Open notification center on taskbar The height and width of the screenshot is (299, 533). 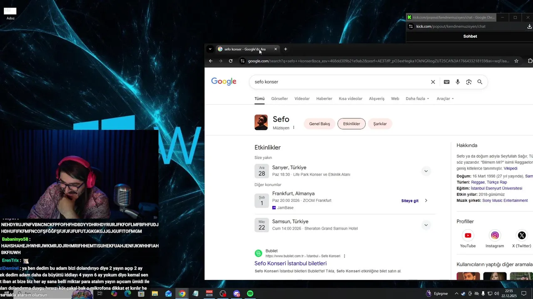[524, 294]
